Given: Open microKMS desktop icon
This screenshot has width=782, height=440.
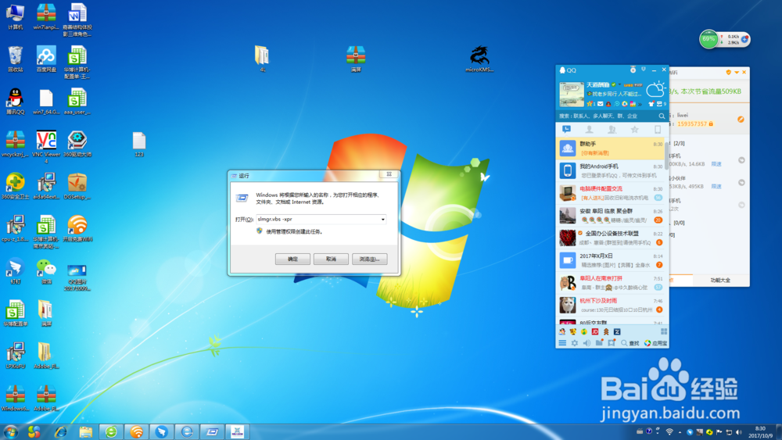Looking at the screenshot, I should click(479, 59).
